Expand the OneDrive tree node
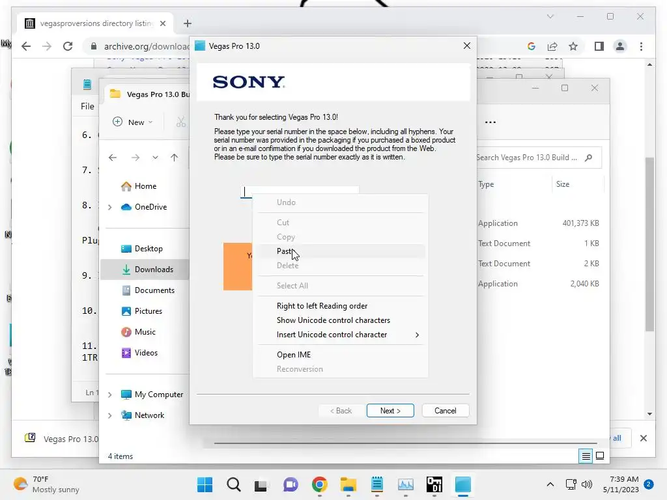 pyautogui.click(x=109, y=207)
